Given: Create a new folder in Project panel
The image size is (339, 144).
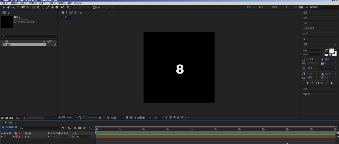Looking at the screenshot, I should tap(7, 118).
